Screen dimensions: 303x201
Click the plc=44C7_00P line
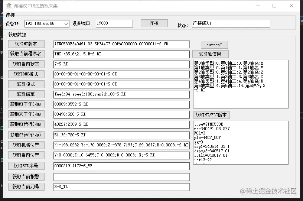point(208,137)
